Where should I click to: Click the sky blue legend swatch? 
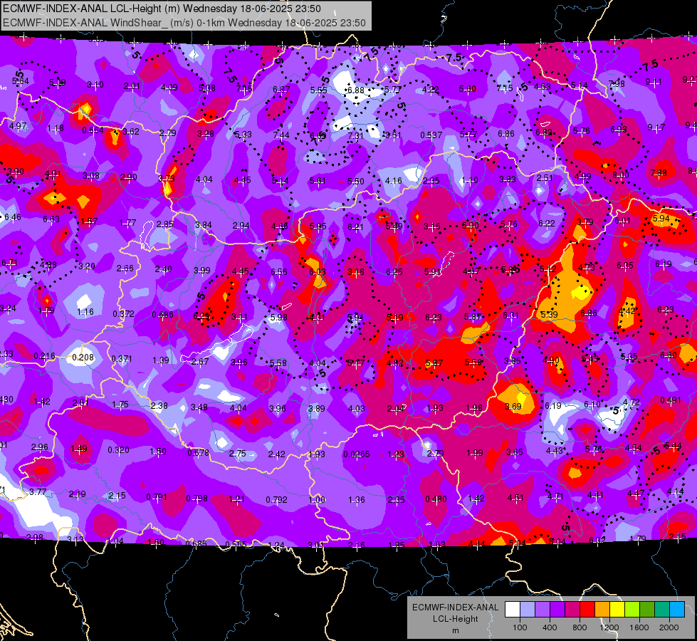click(677, 610)
